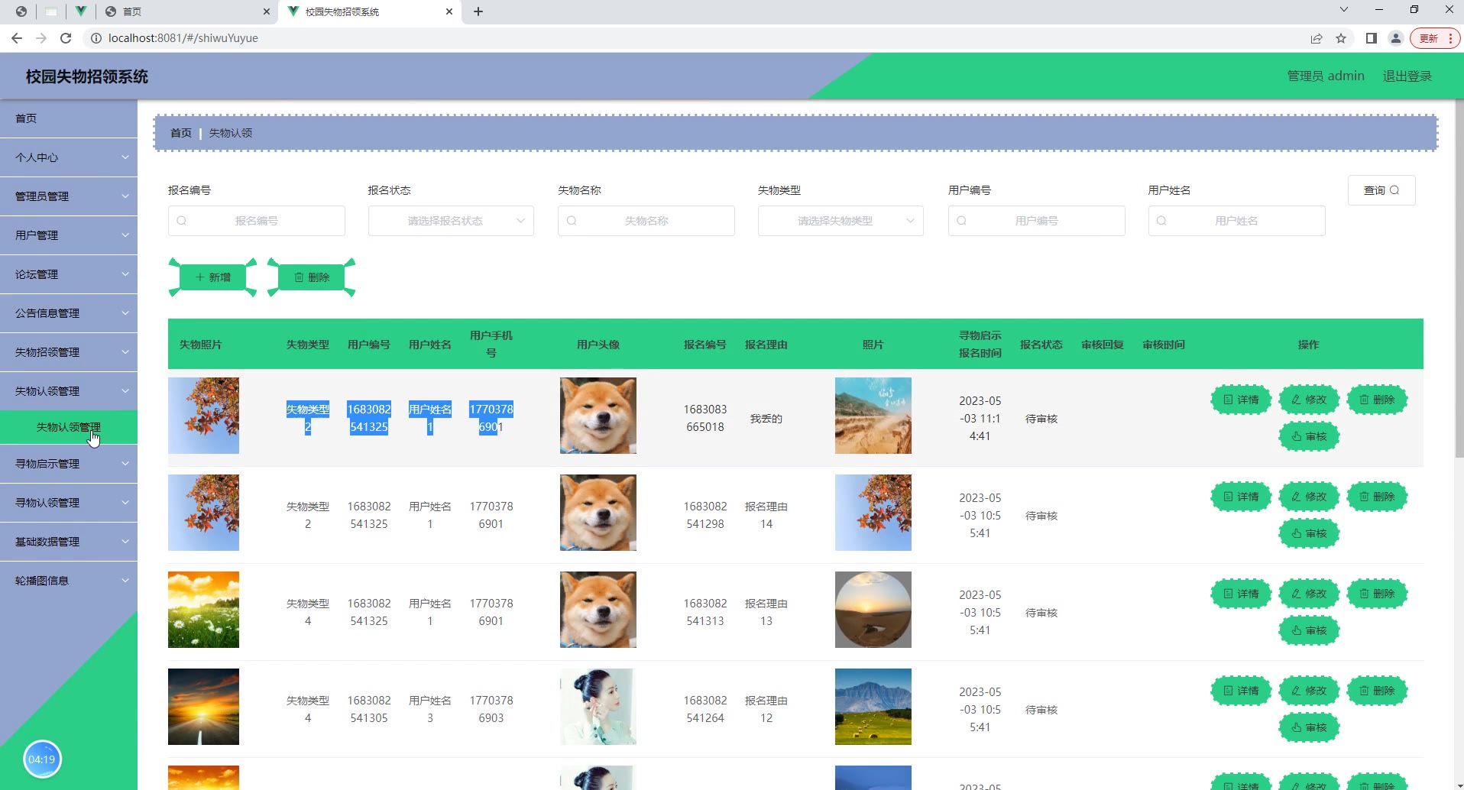The height and width of the screenshot is (790, 1464).
Task: Click 审核 for row 1683083665018
Action: coord(1309,436)
